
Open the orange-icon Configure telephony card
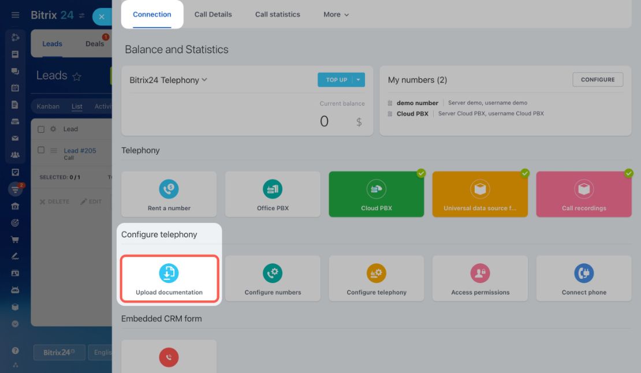coord(377,279)
